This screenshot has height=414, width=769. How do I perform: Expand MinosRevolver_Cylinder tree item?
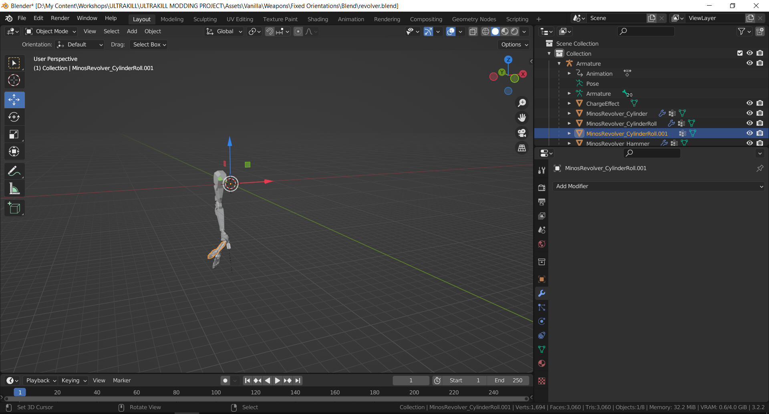pos(569,113)
